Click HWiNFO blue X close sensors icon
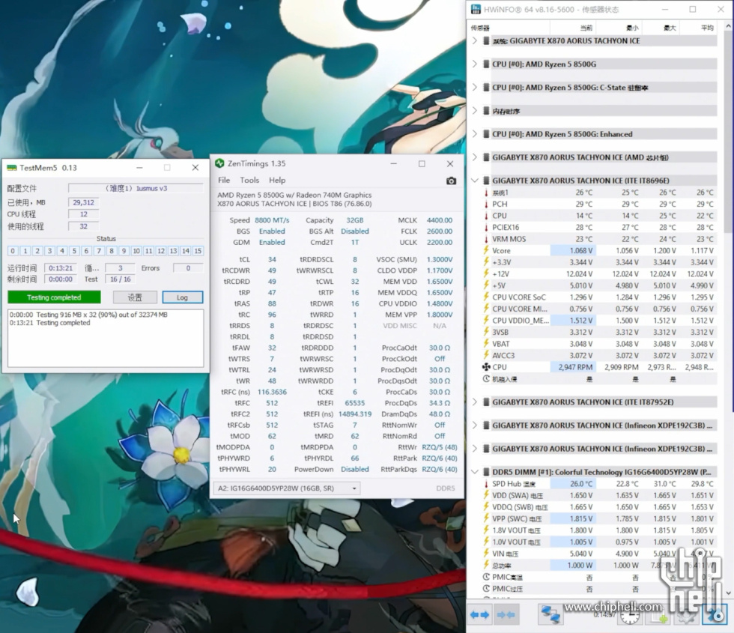This screenshot has width=734, height=633. [x=715, y=615]
